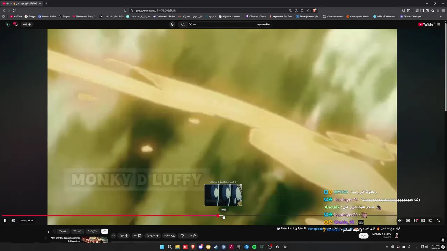
Task: Open YouTube notifications bell
Action: 15,24
